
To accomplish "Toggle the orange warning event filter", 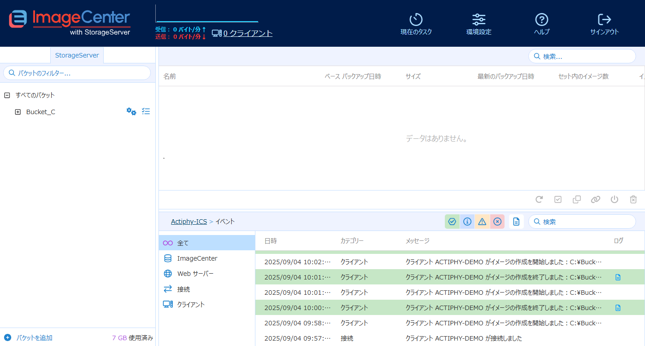I will pos(482,222).
